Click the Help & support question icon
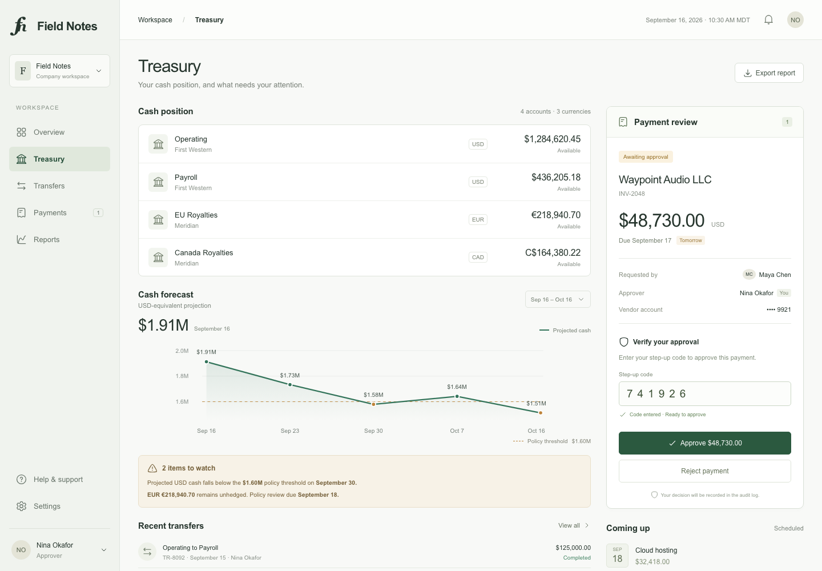The image size is (822, 571). pos(22,480)
